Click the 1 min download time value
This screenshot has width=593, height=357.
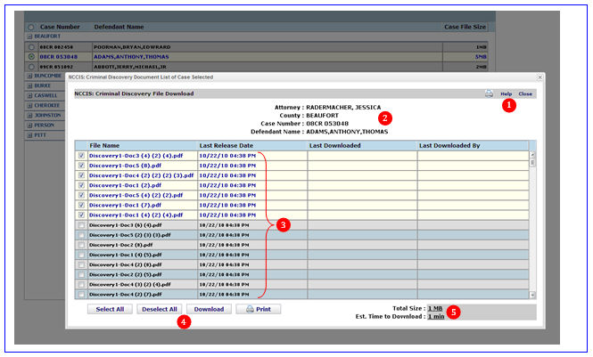[436, 317]
